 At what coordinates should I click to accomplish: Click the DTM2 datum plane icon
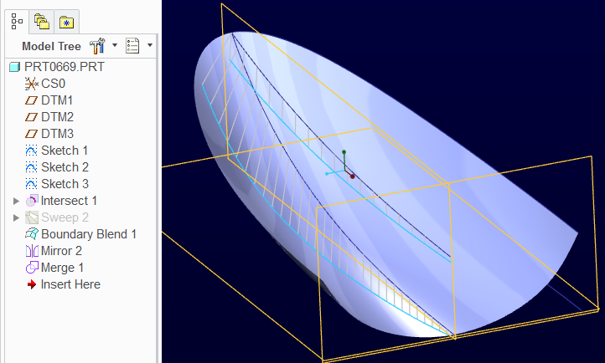coord(31,117)
